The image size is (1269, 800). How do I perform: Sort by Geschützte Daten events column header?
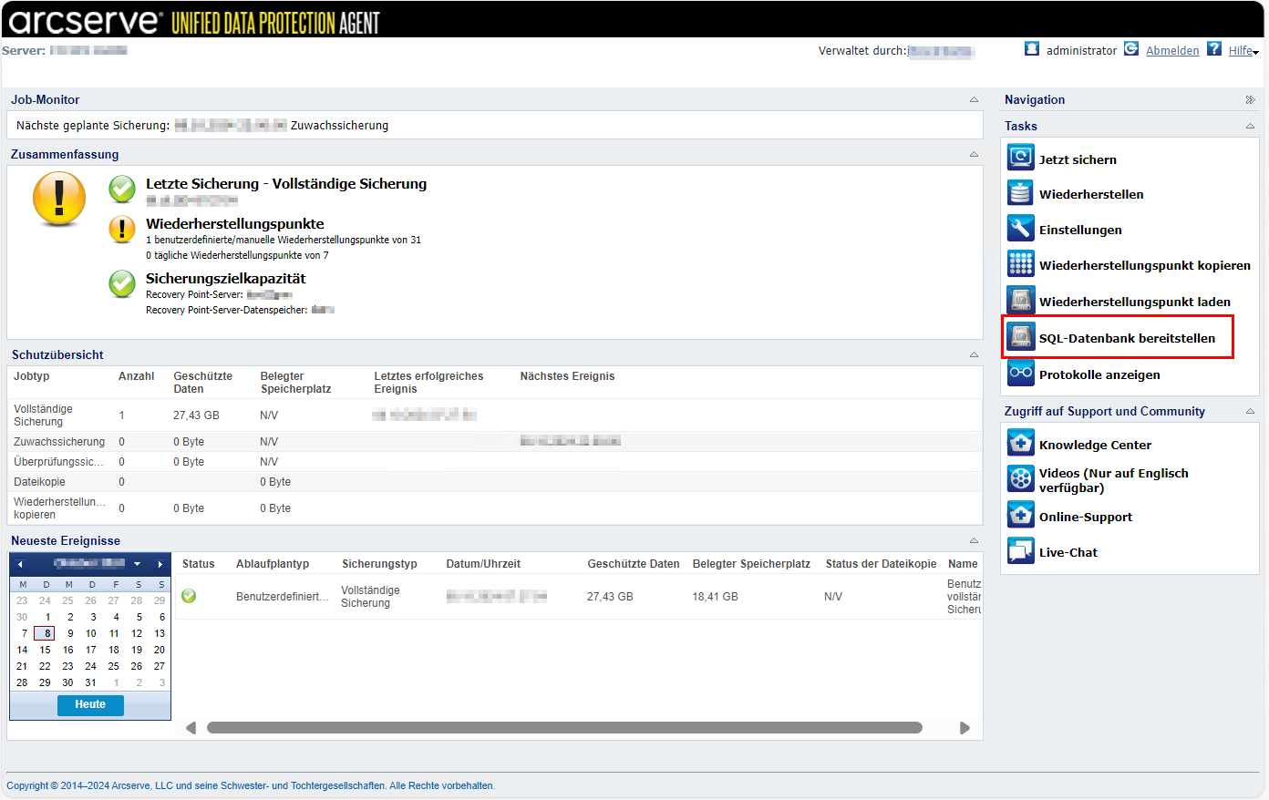click(634, 564)
